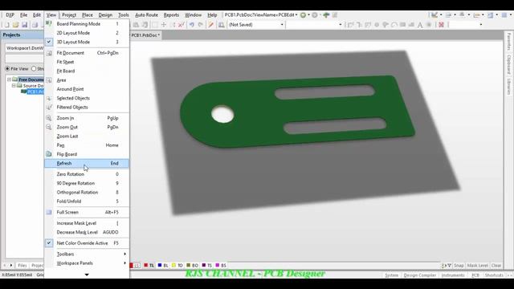Screen dimensions: 514x289
Task: Click the Zoom Out magnifier icon in menu
Action: coord(49,127)
